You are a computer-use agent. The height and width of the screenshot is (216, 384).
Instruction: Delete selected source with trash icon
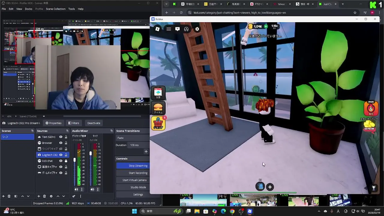click(44, 196)
